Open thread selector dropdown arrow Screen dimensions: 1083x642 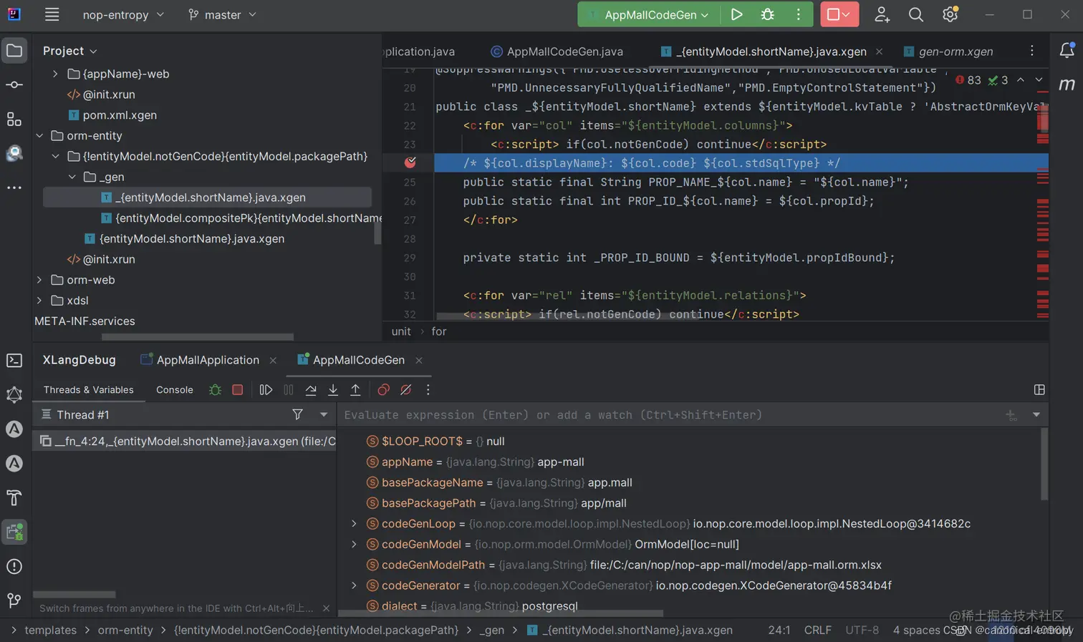[x=324, y=414]
